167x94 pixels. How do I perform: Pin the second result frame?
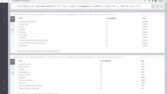click(146, 57)
